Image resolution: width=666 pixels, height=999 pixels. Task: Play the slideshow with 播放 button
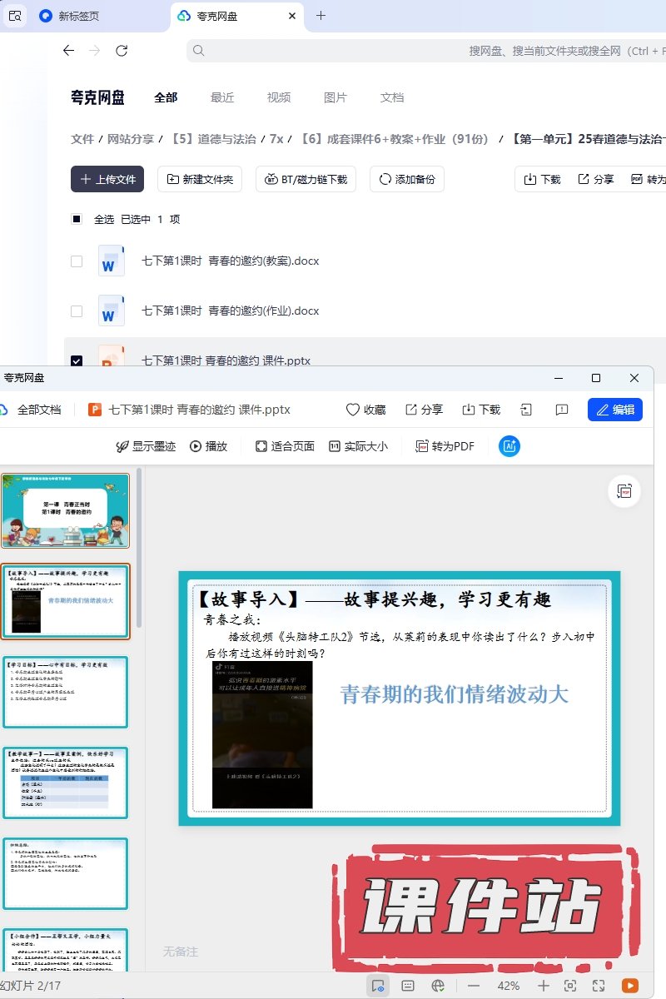[x=208, y=446]
